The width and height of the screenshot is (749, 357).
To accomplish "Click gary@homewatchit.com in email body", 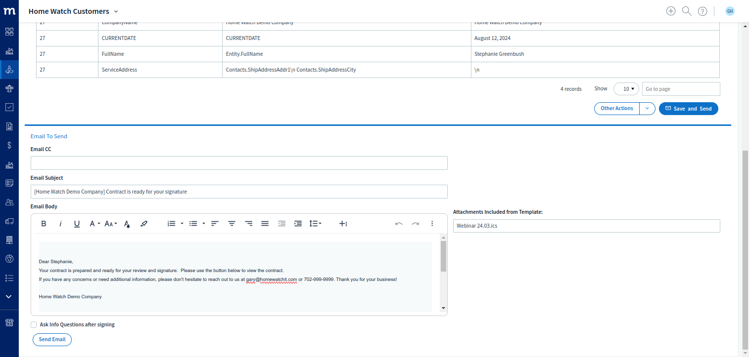I will pyautogui.click(x=272, y=279).
